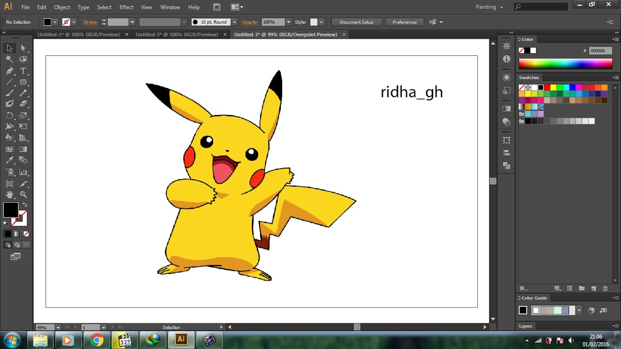This screenshot has height=349, width=621.
Task: Select the Pen tool
Action: tap(9, 71)
